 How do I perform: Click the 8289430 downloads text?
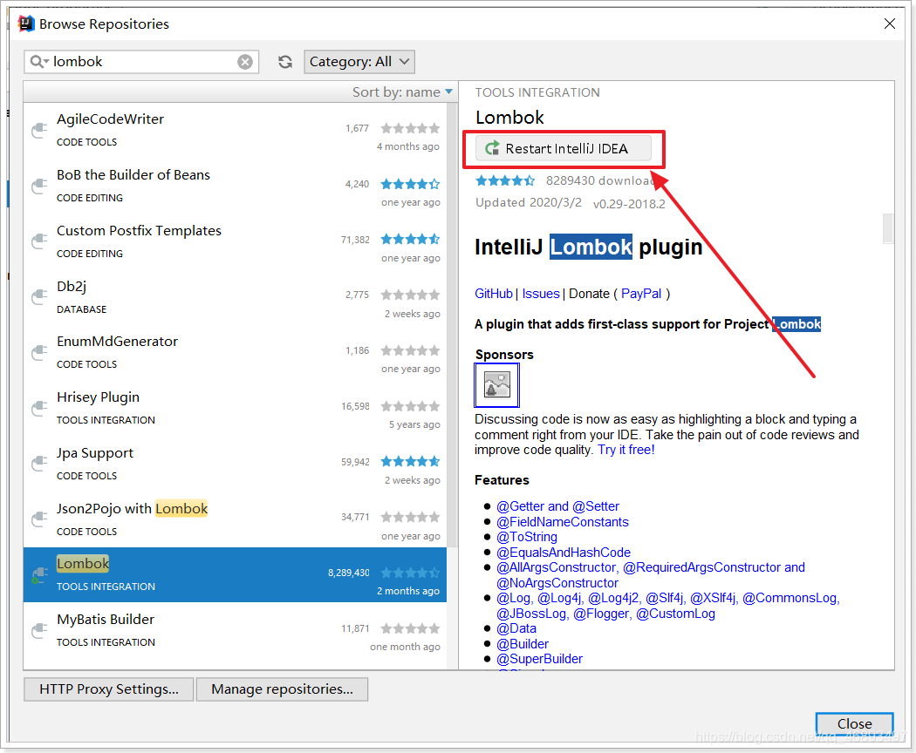(600, 181)
